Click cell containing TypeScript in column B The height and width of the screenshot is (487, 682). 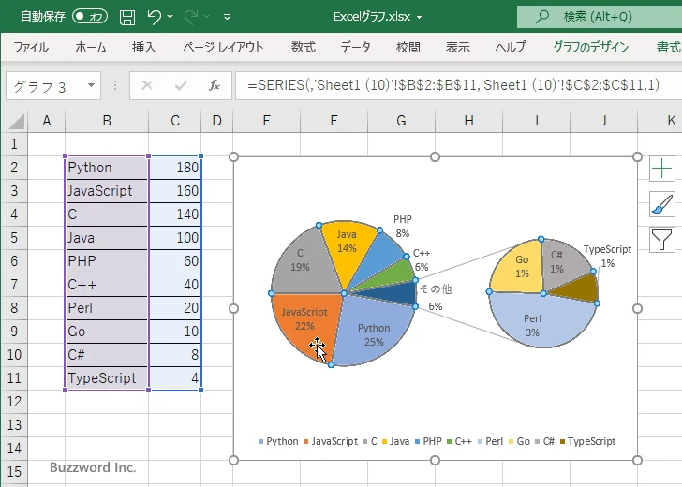click(x=107, y=378)
